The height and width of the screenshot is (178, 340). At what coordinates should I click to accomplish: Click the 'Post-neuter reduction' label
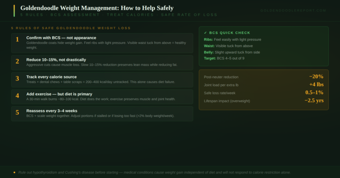221,77
